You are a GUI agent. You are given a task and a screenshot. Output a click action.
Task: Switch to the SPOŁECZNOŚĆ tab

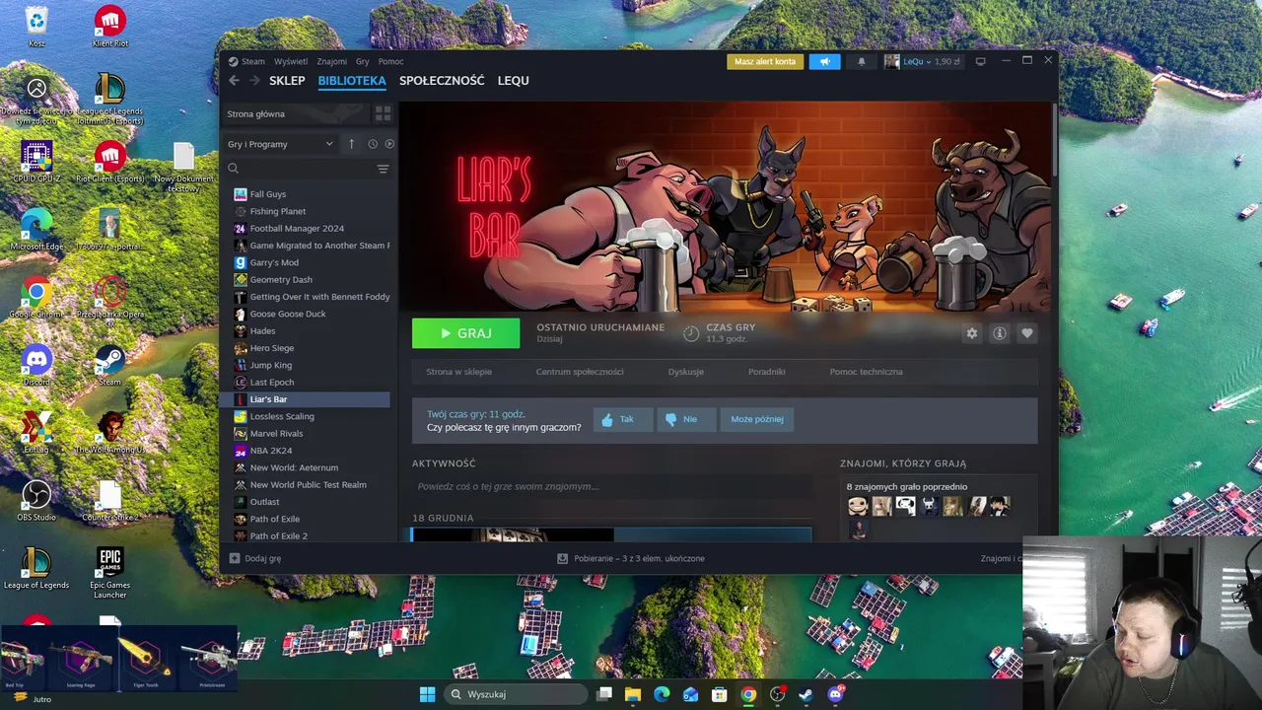pyautogui.click(x=442, y=81)
